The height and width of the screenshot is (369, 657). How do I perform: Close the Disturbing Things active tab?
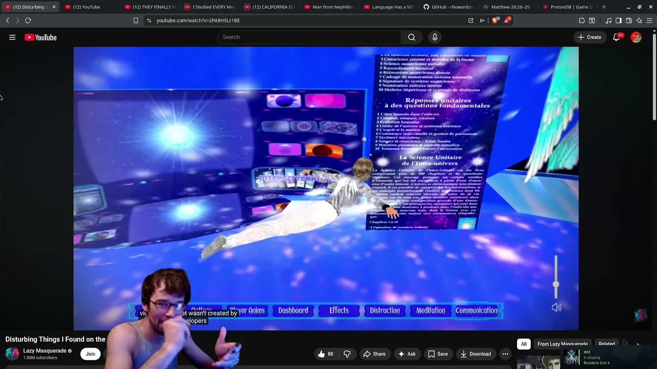pyautogui.click(x=54, y=7)
